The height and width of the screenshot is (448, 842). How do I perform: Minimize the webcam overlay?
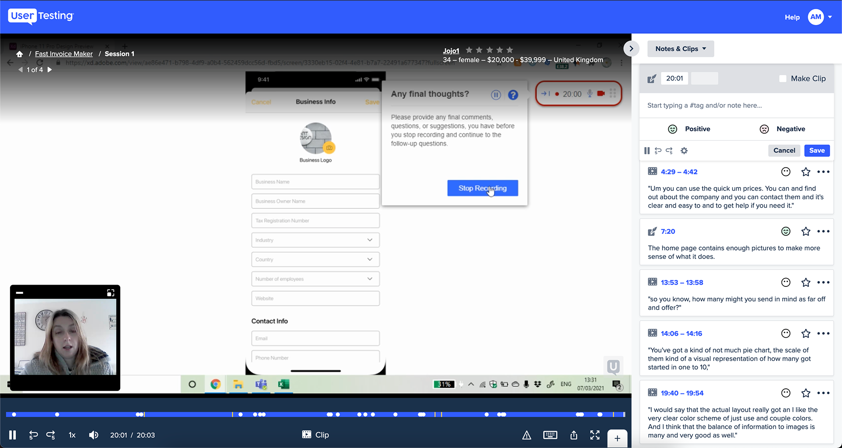click(x=20, y=293)
